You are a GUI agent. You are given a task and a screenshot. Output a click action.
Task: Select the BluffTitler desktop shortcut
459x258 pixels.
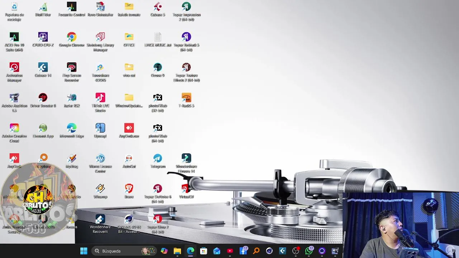[x=43, y=9]
